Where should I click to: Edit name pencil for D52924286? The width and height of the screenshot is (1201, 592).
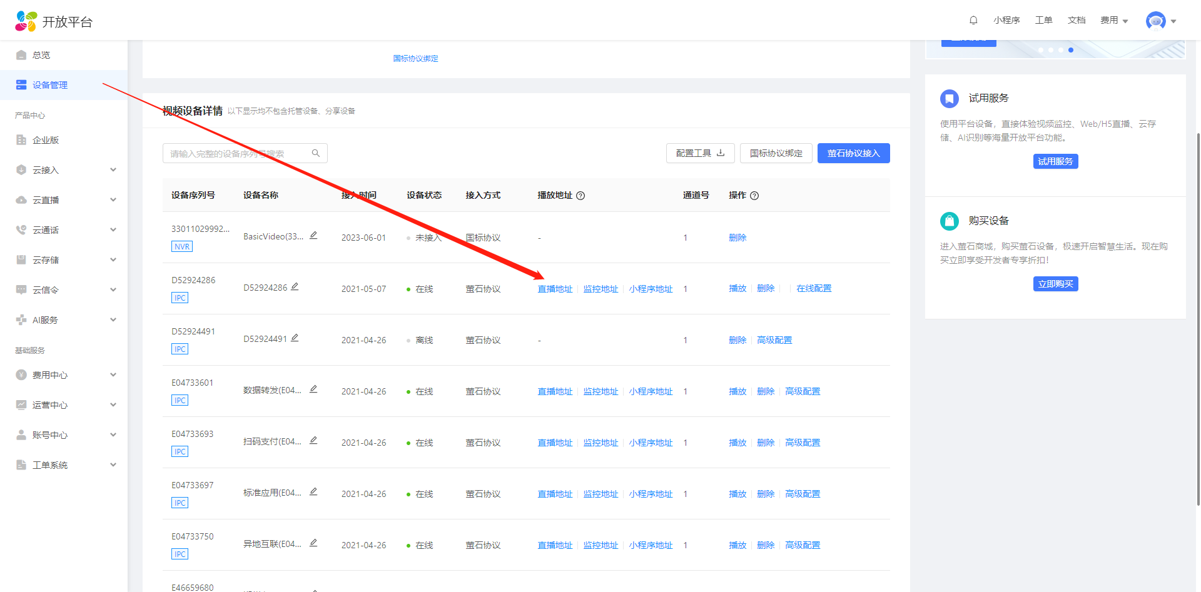(x=295, y=287)
